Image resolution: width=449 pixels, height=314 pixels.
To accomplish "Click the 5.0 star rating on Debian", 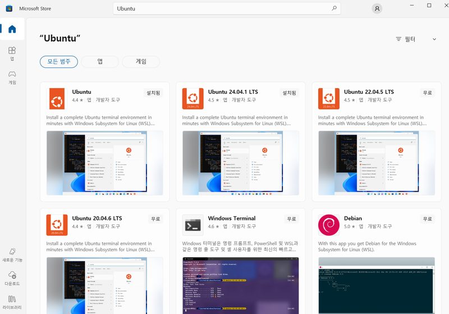I will pyautogui.click(x=349, y=226).
